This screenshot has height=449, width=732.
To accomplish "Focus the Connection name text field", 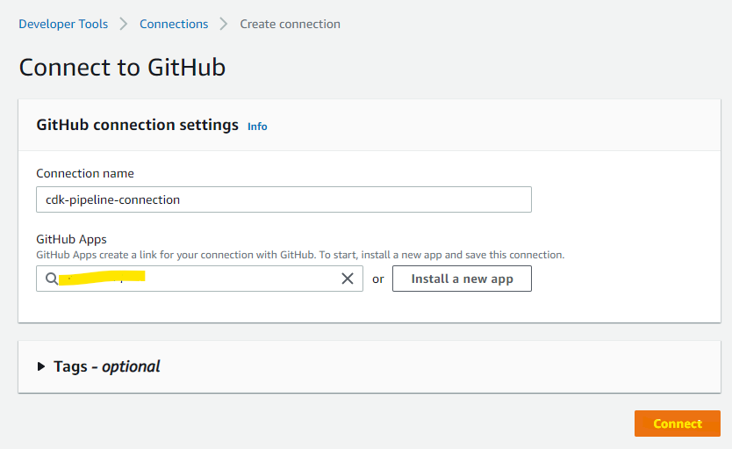I will click(x=283, y=199).
